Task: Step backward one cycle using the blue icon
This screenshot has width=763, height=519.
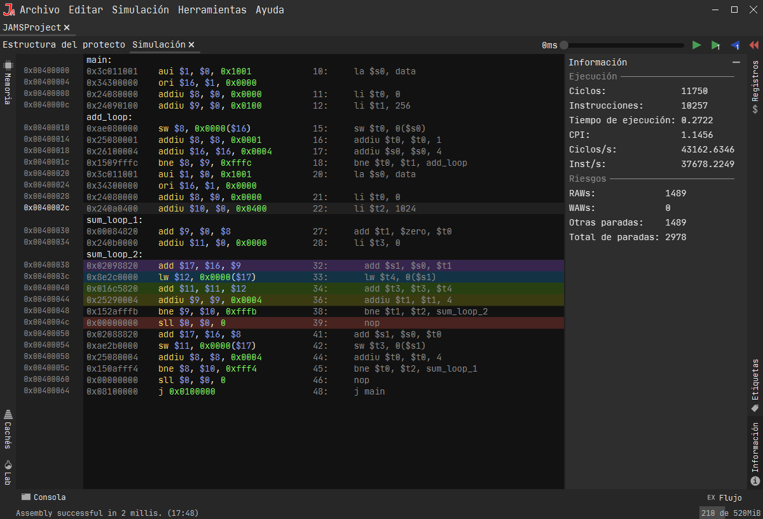Action: coord(735,45)
